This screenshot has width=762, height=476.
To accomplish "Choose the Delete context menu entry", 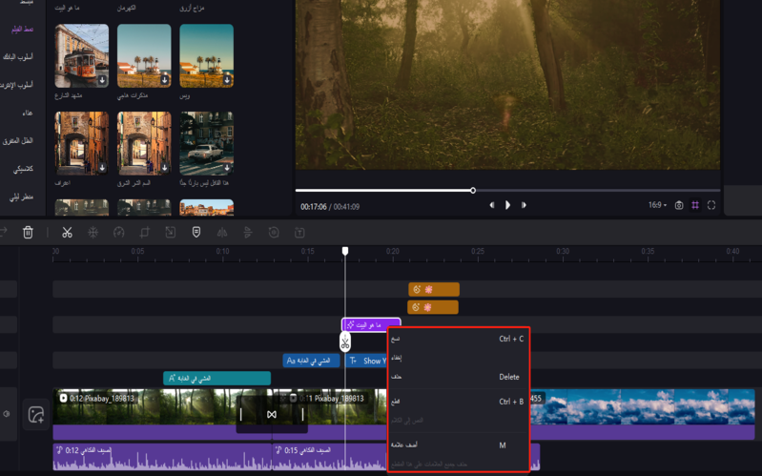I will pos(458,377).
